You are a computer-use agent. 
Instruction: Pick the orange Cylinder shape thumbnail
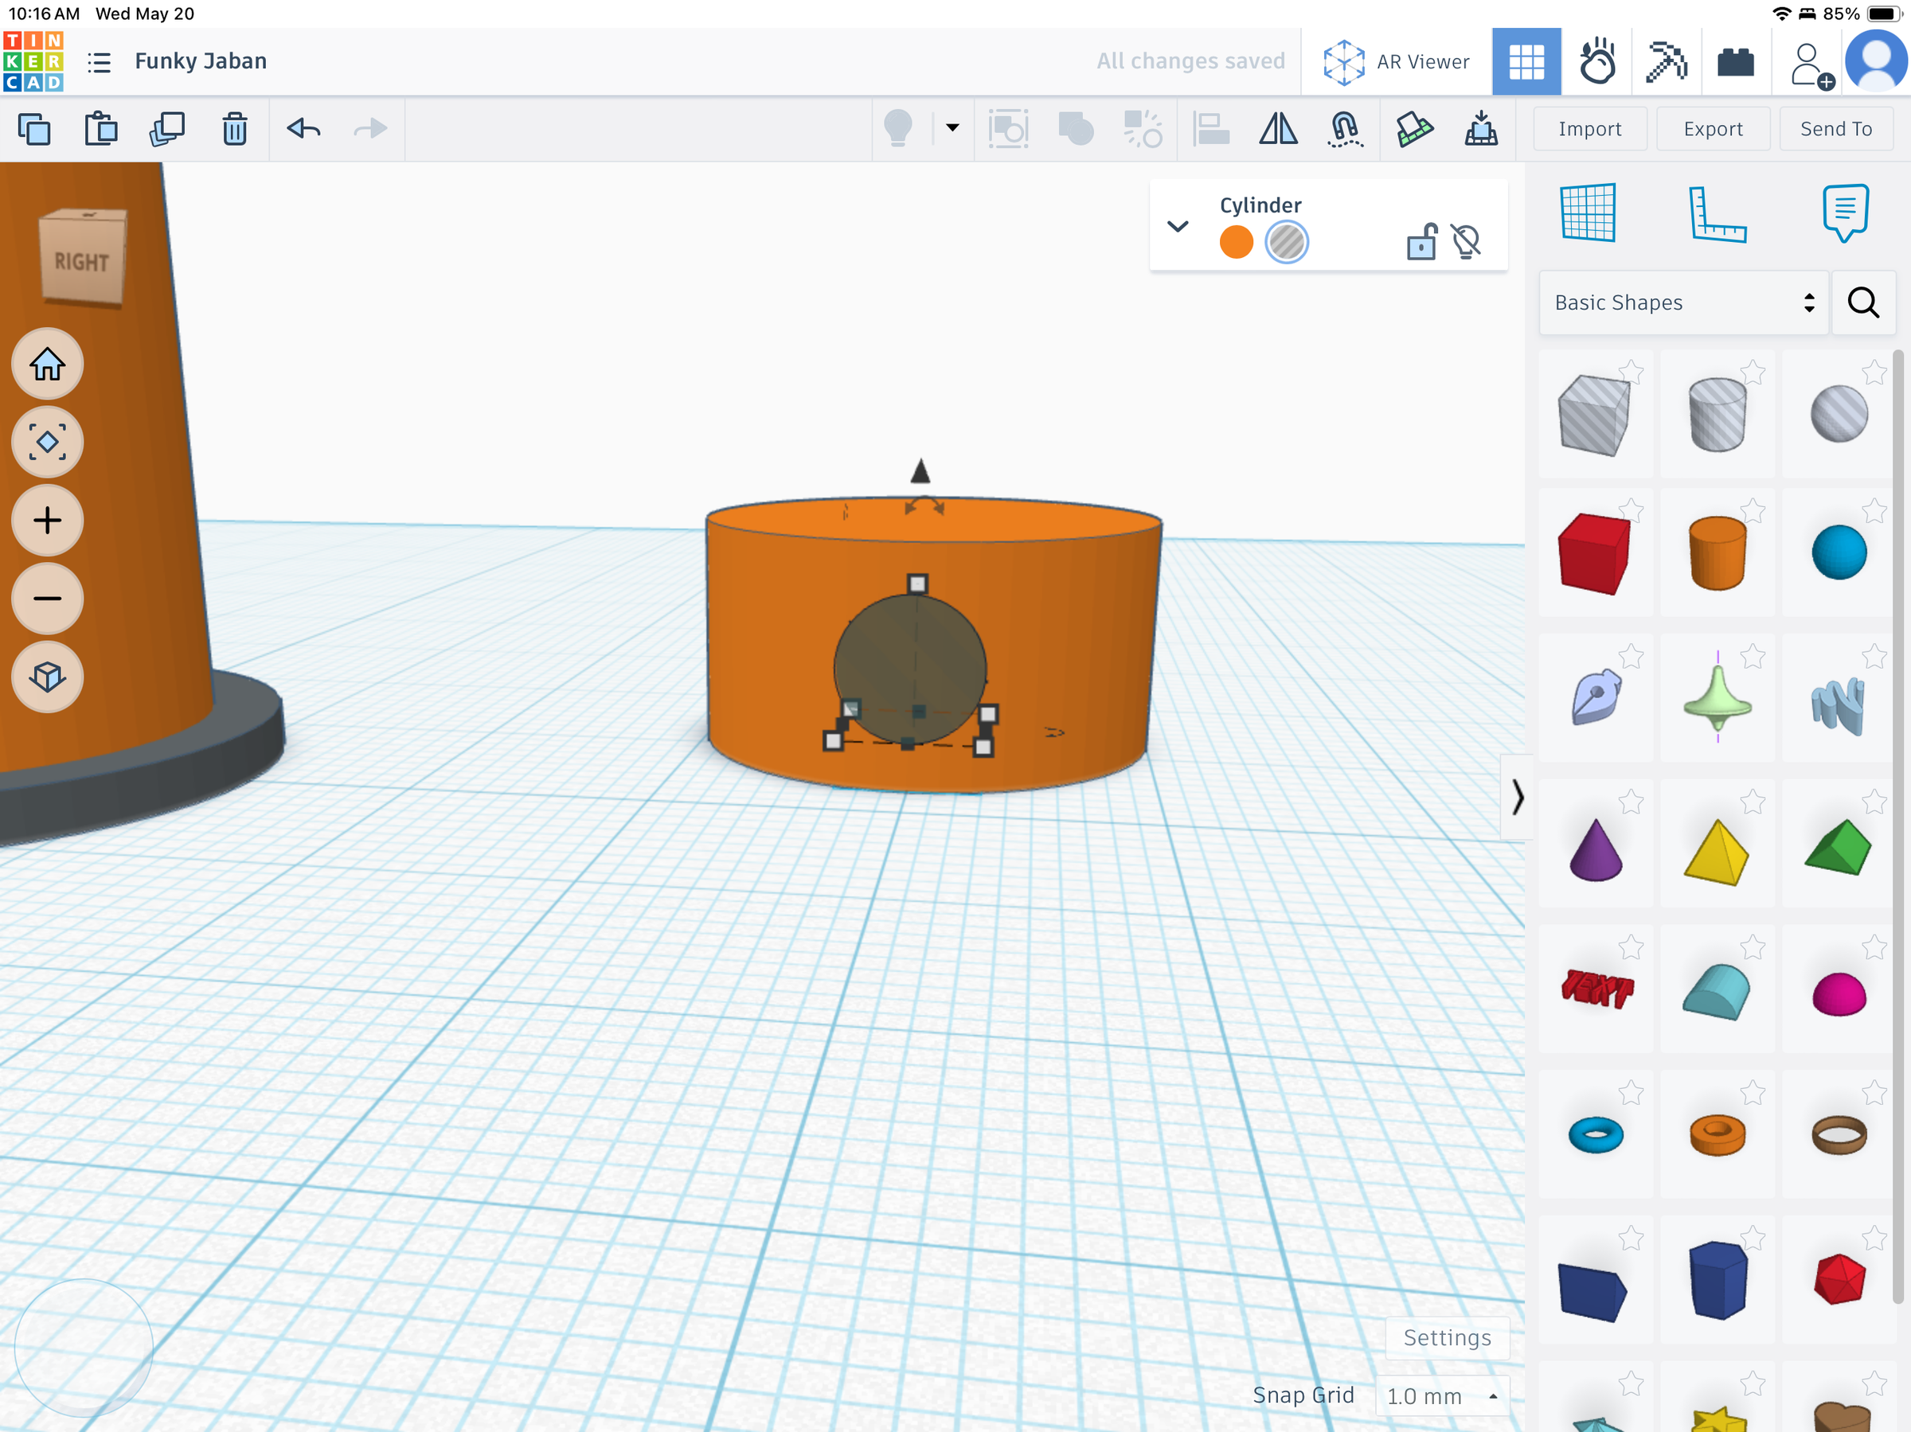(1717, 554)
